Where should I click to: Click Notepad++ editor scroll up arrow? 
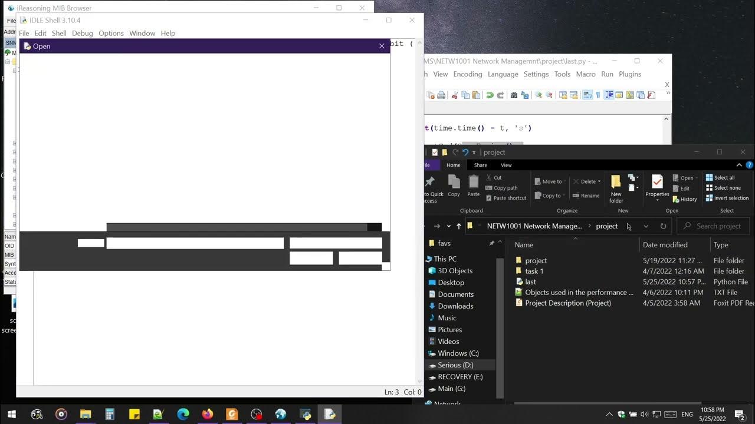click(667, 119)
